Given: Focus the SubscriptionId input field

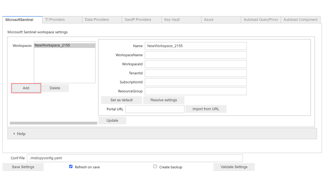Looking at the screenshot, I should (196, 82).
